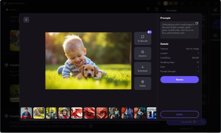Image resolution: width=221 pixels, height=133 pixels.
Task: Click the main child and puppy preview image
Action: point(88,61)
